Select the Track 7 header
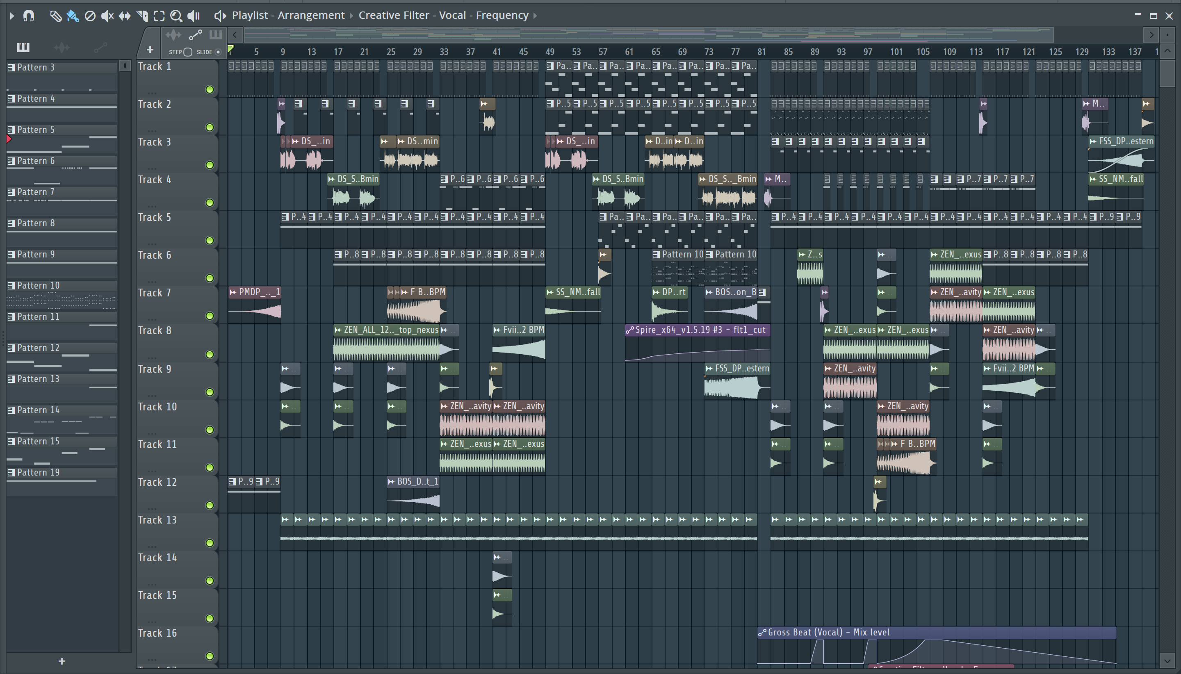Screen dimensions: 1181x674 177,304
